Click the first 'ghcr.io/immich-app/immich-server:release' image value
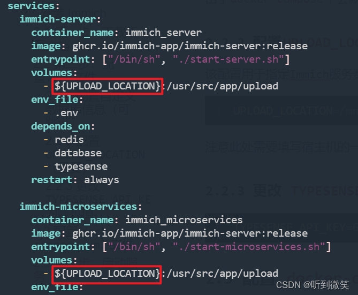This screenshot has height=295, width=358. (x=190, y=46)
